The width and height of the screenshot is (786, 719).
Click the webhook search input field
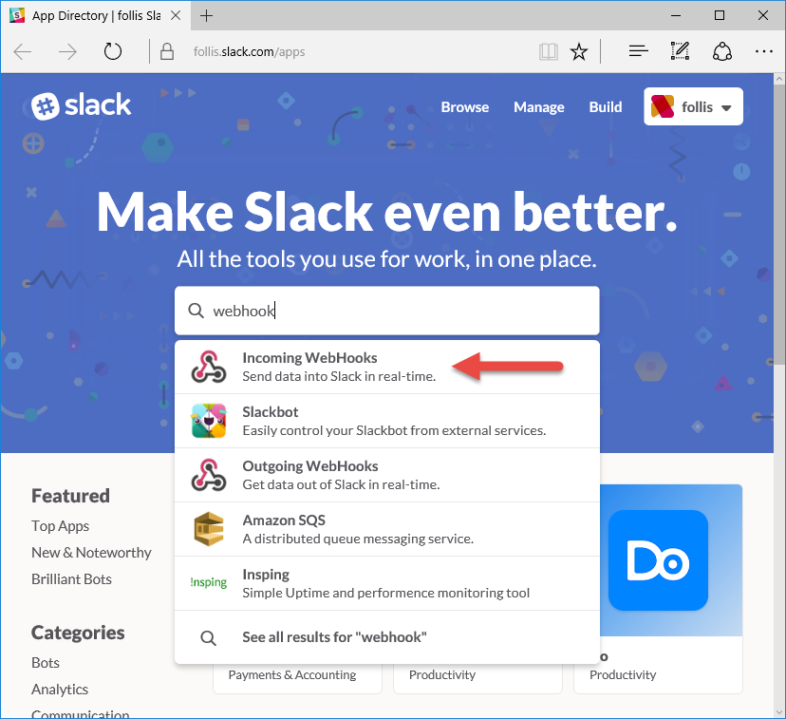click(387, 311)
